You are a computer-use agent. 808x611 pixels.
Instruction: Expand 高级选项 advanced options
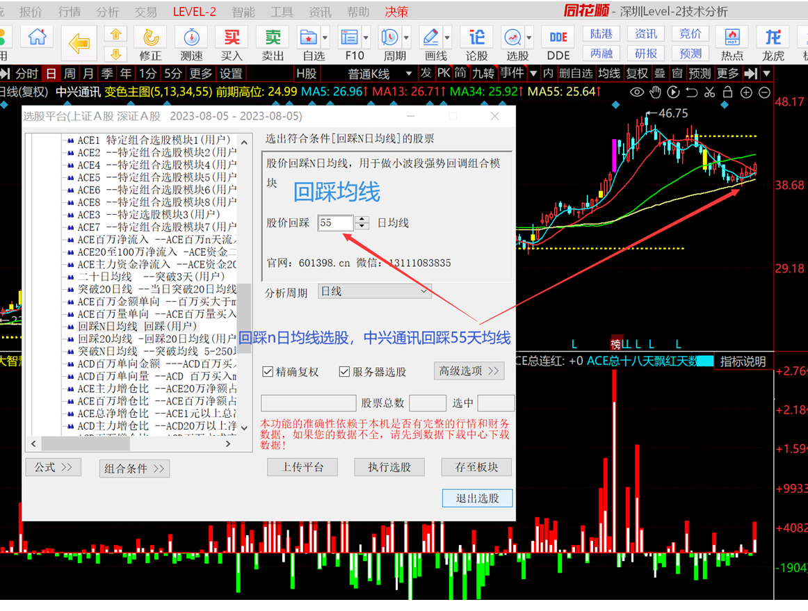[469, 371]
